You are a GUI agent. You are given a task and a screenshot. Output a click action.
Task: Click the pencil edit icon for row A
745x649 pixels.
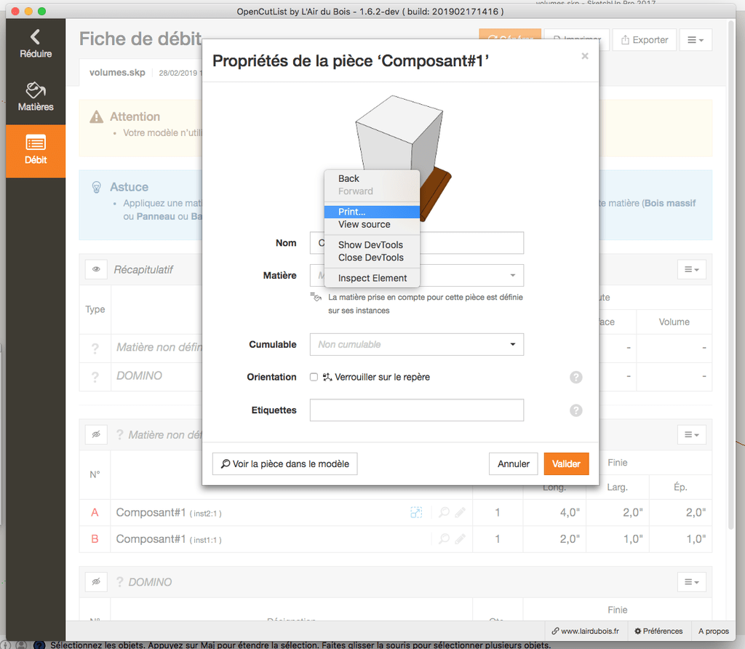click(x=460, y=512)
